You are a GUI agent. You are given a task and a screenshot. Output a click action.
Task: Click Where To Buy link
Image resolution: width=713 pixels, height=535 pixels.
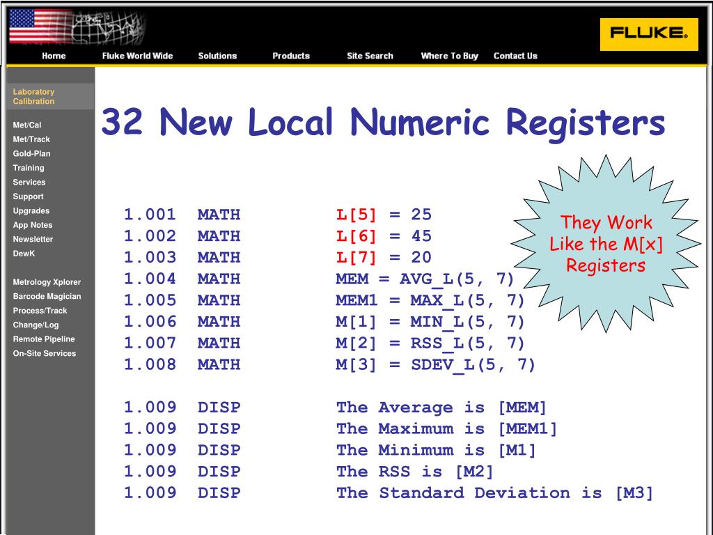point(449,56)
